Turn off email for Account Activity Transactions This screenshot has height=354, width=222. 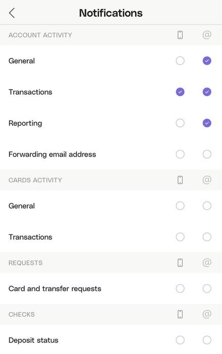(x=207, y=92)
